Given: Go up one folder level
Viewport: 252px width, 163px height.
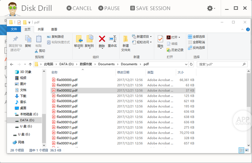Looking at the screenshot, I should (x=30, y=64).
